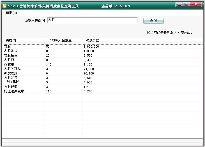Click the keyword input field containing 衣服

tap(92, 20)
